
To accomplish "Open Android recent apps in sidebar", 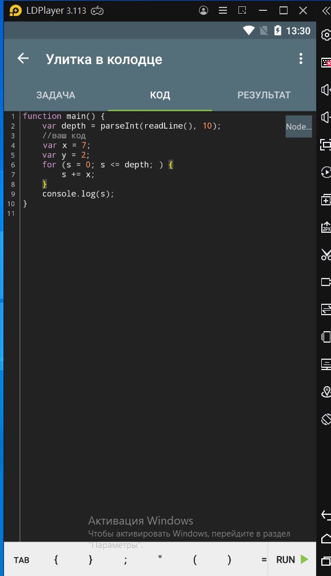I will pos(326,561).
